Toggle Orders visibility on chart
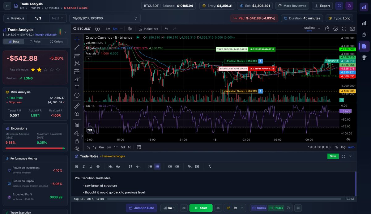 [x=259, y=208]
